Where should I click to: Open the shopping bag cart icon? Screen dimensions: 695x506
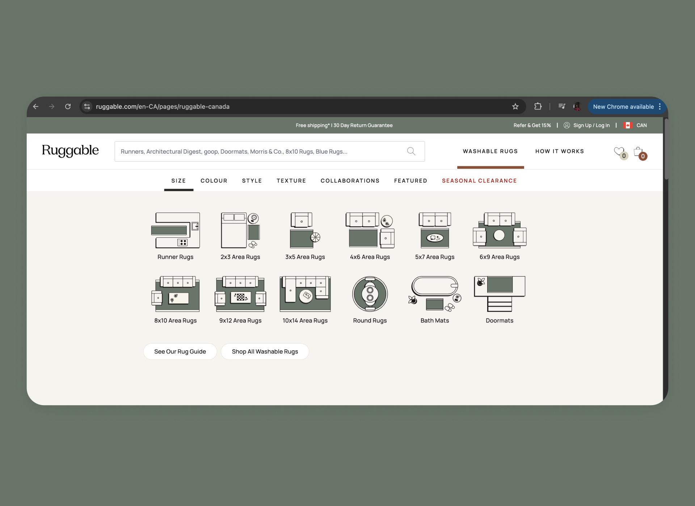[x=638, y=151]
